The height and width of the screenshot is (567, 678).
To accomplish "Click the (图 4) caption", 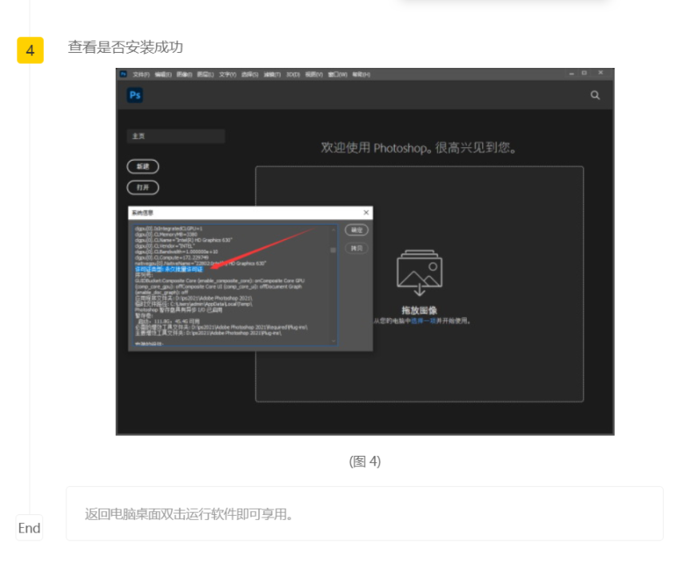I will pyautogui.click(x=365, y=461).
